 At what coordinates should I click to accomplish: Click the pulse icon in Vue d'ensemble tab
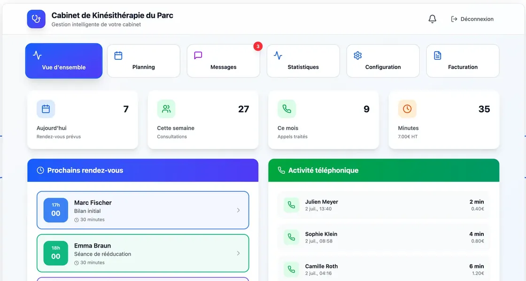(x=37, y=55)
